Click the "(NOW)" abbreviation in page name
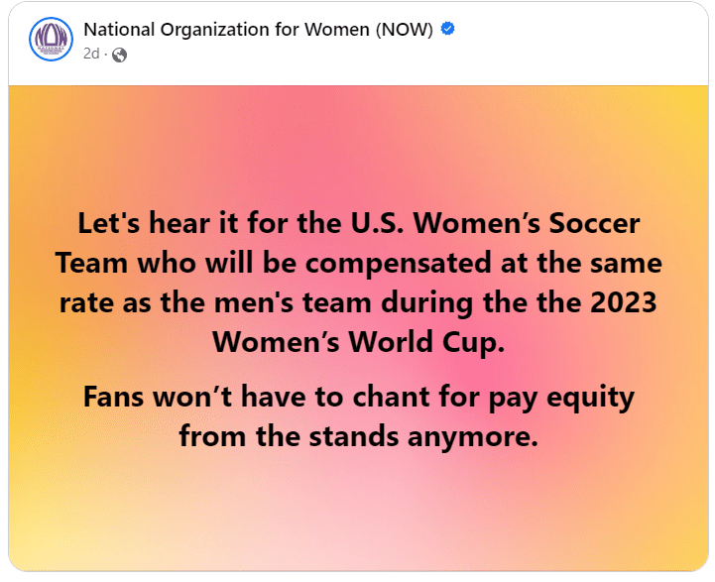Image resolution: width=715 pixels, height=582 pixels. click(405, 29)
